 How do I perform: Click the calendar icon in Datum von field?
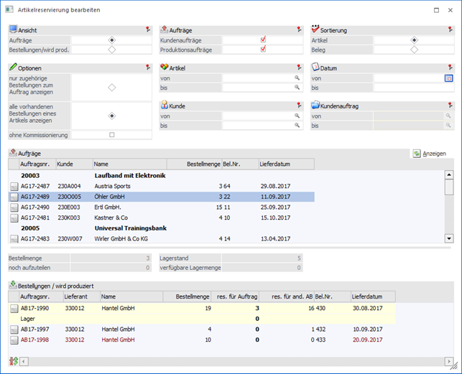click(448, 78)
